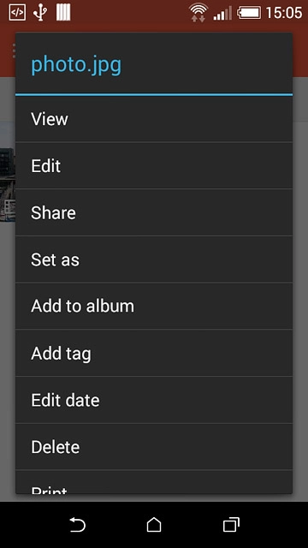
Task: Tap the photo thumbnail behind the dialog
Action: click(x=8, y=171)
